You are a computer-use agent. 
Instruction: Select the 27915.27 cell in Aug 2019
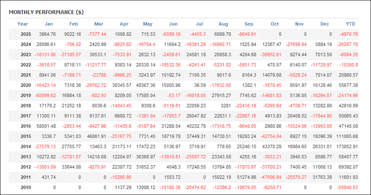(219, 95)
